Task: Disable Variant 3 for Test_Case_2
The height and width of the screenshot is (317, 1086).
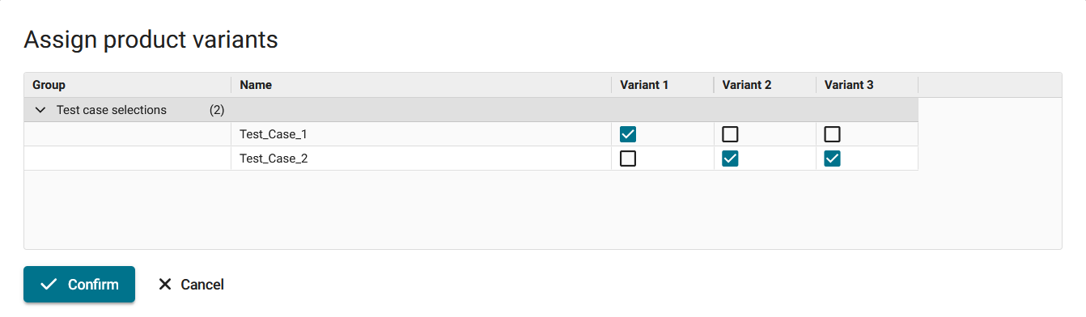Action: [832, 158]
